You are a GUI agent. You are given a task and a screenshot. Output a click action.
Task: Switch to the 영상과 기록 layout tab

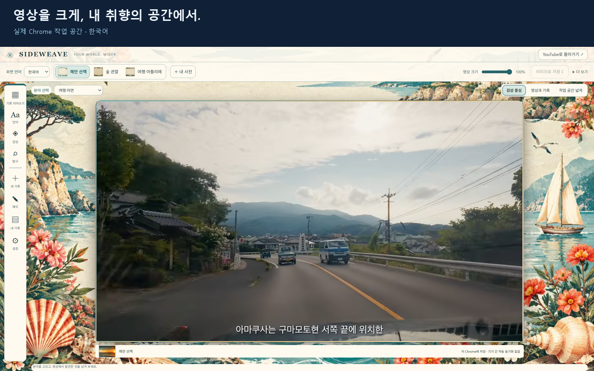[540, 90]
